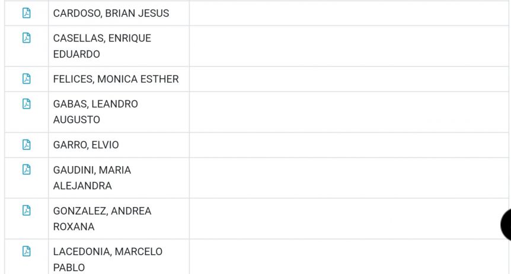This screenshot has width=511, height=274.
Task: Open PDF icon for FELICES, MONICA ESTHER
Action: pyautogui.click(x=27, y=79)
